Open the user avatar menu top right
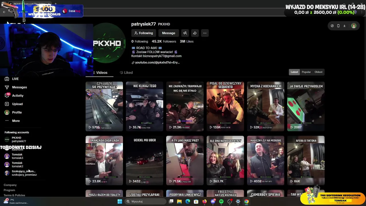The width and height of the screenshot is (366, 206). click(354, 26)
